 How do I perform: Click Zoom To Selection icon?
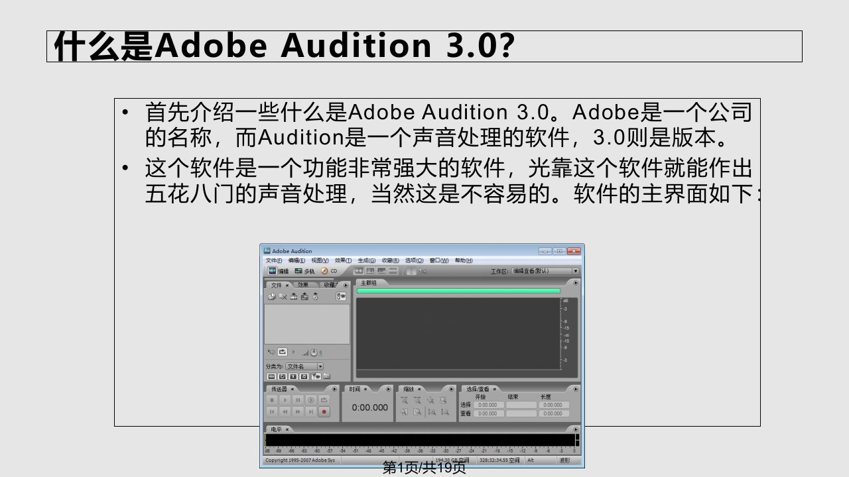443,400
